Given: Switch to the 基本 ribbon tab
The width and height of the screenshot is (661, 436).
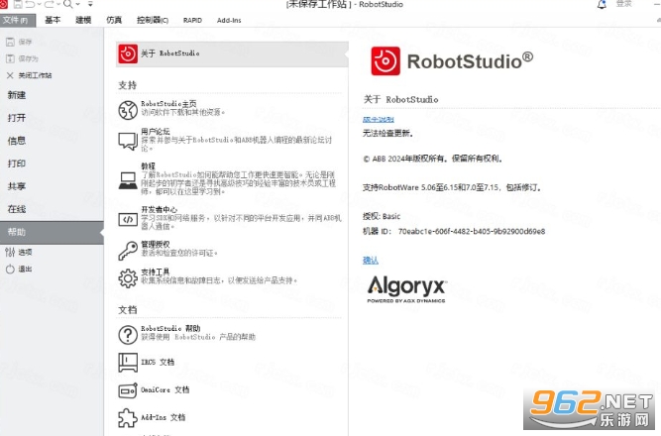Looking at the screenshot, I should [53, 20].
